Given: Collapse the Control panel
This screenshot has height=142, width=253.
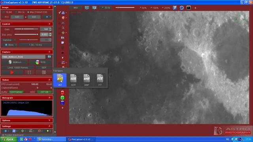Looking at the screenshot, I should pos(49,24).
